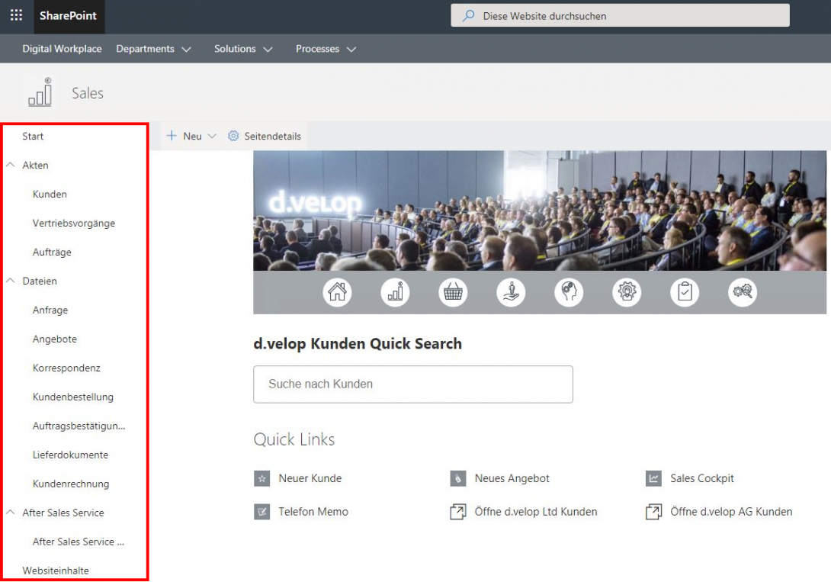Click the edit icon beside Telefon Memo
This screenshot has width=831, height=582.
(x=261, y=512)
